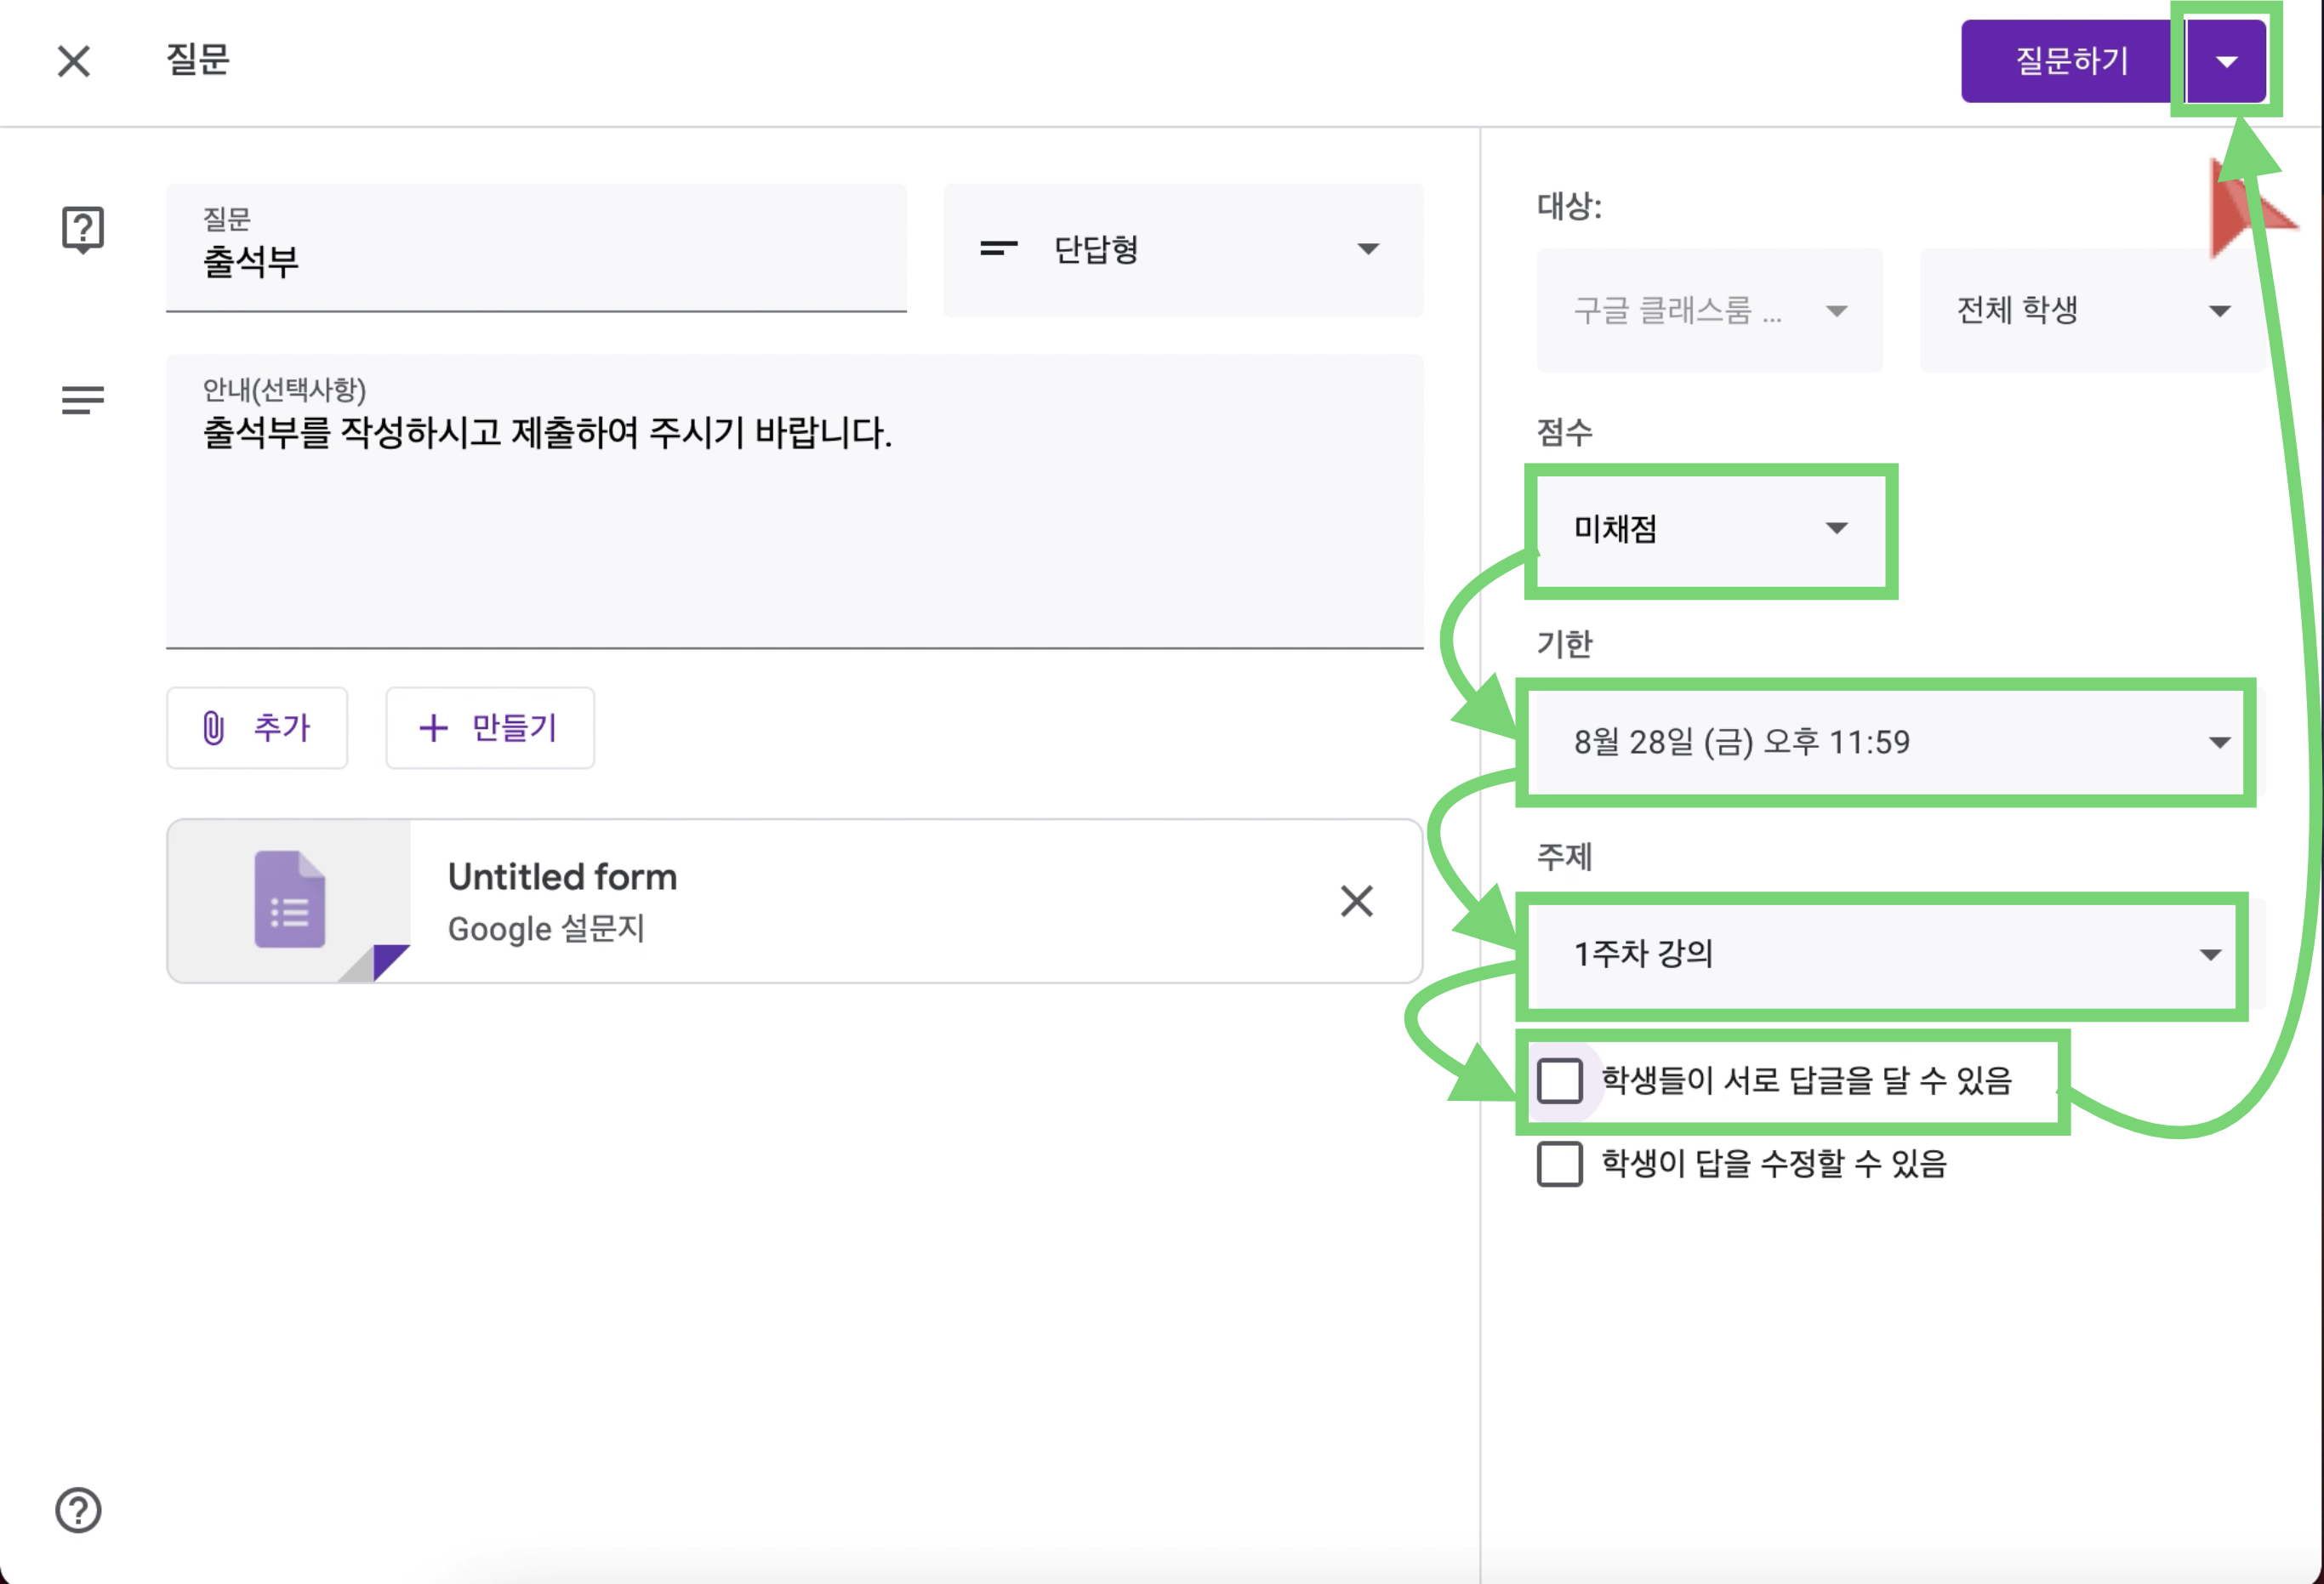
Task: Open the 구글 클래스룸 class selector
Action: tap(1708, 310)
